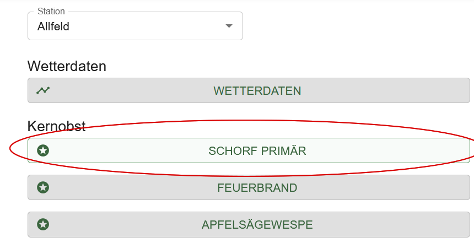This screenshot has width=474, height=248.
Task: Click the line chart icon on Wetterdaten button
Action: [x=43, y=90]
